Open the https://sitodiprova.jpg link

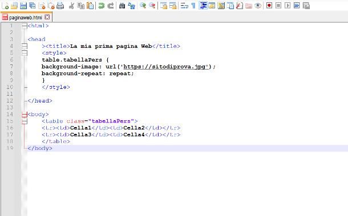pyautogui.click(x=166, y=67)
